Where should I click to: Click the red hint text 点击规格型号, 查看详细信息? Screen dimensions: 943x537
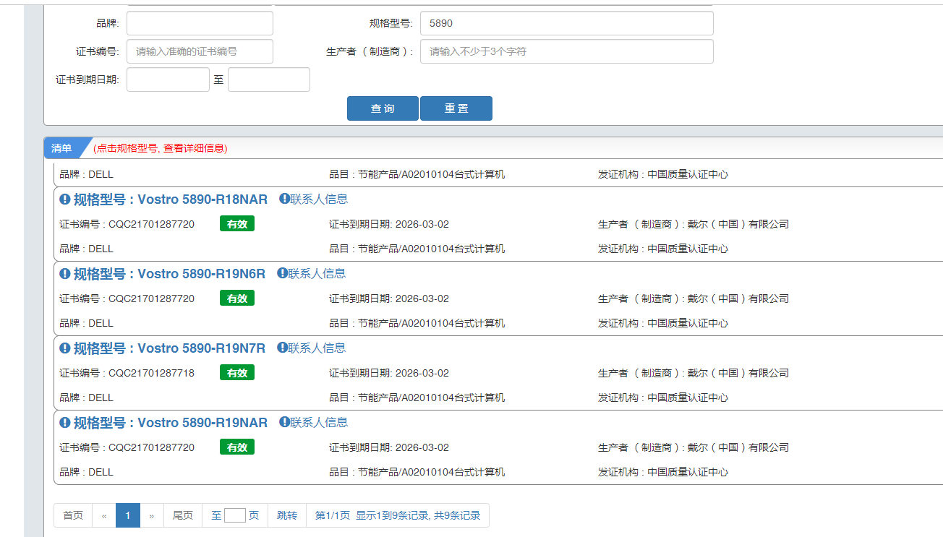161,148
